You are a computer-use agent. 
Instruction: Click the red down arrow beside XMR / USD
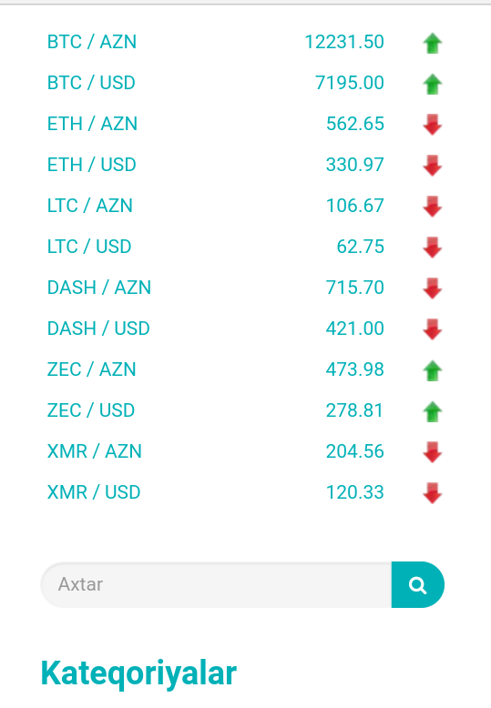[432, 493]
